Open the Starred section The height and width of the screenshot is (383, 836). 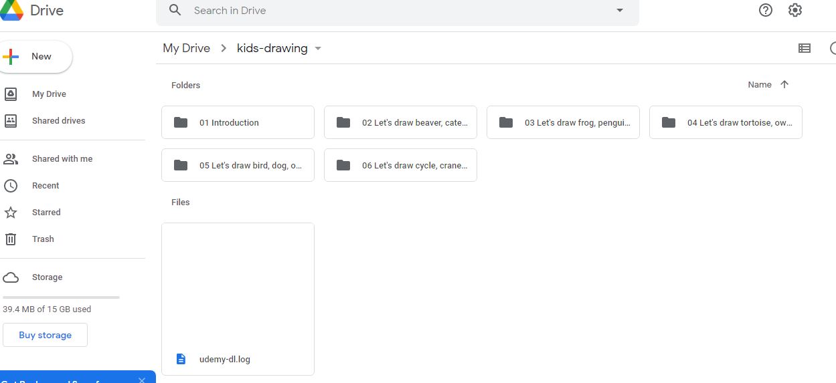point(46,213)
